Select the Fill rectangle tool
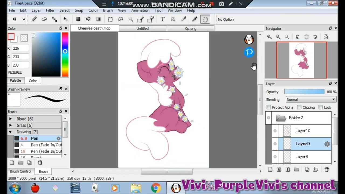The width and height of the screenshot is (345, 194). 78,19
